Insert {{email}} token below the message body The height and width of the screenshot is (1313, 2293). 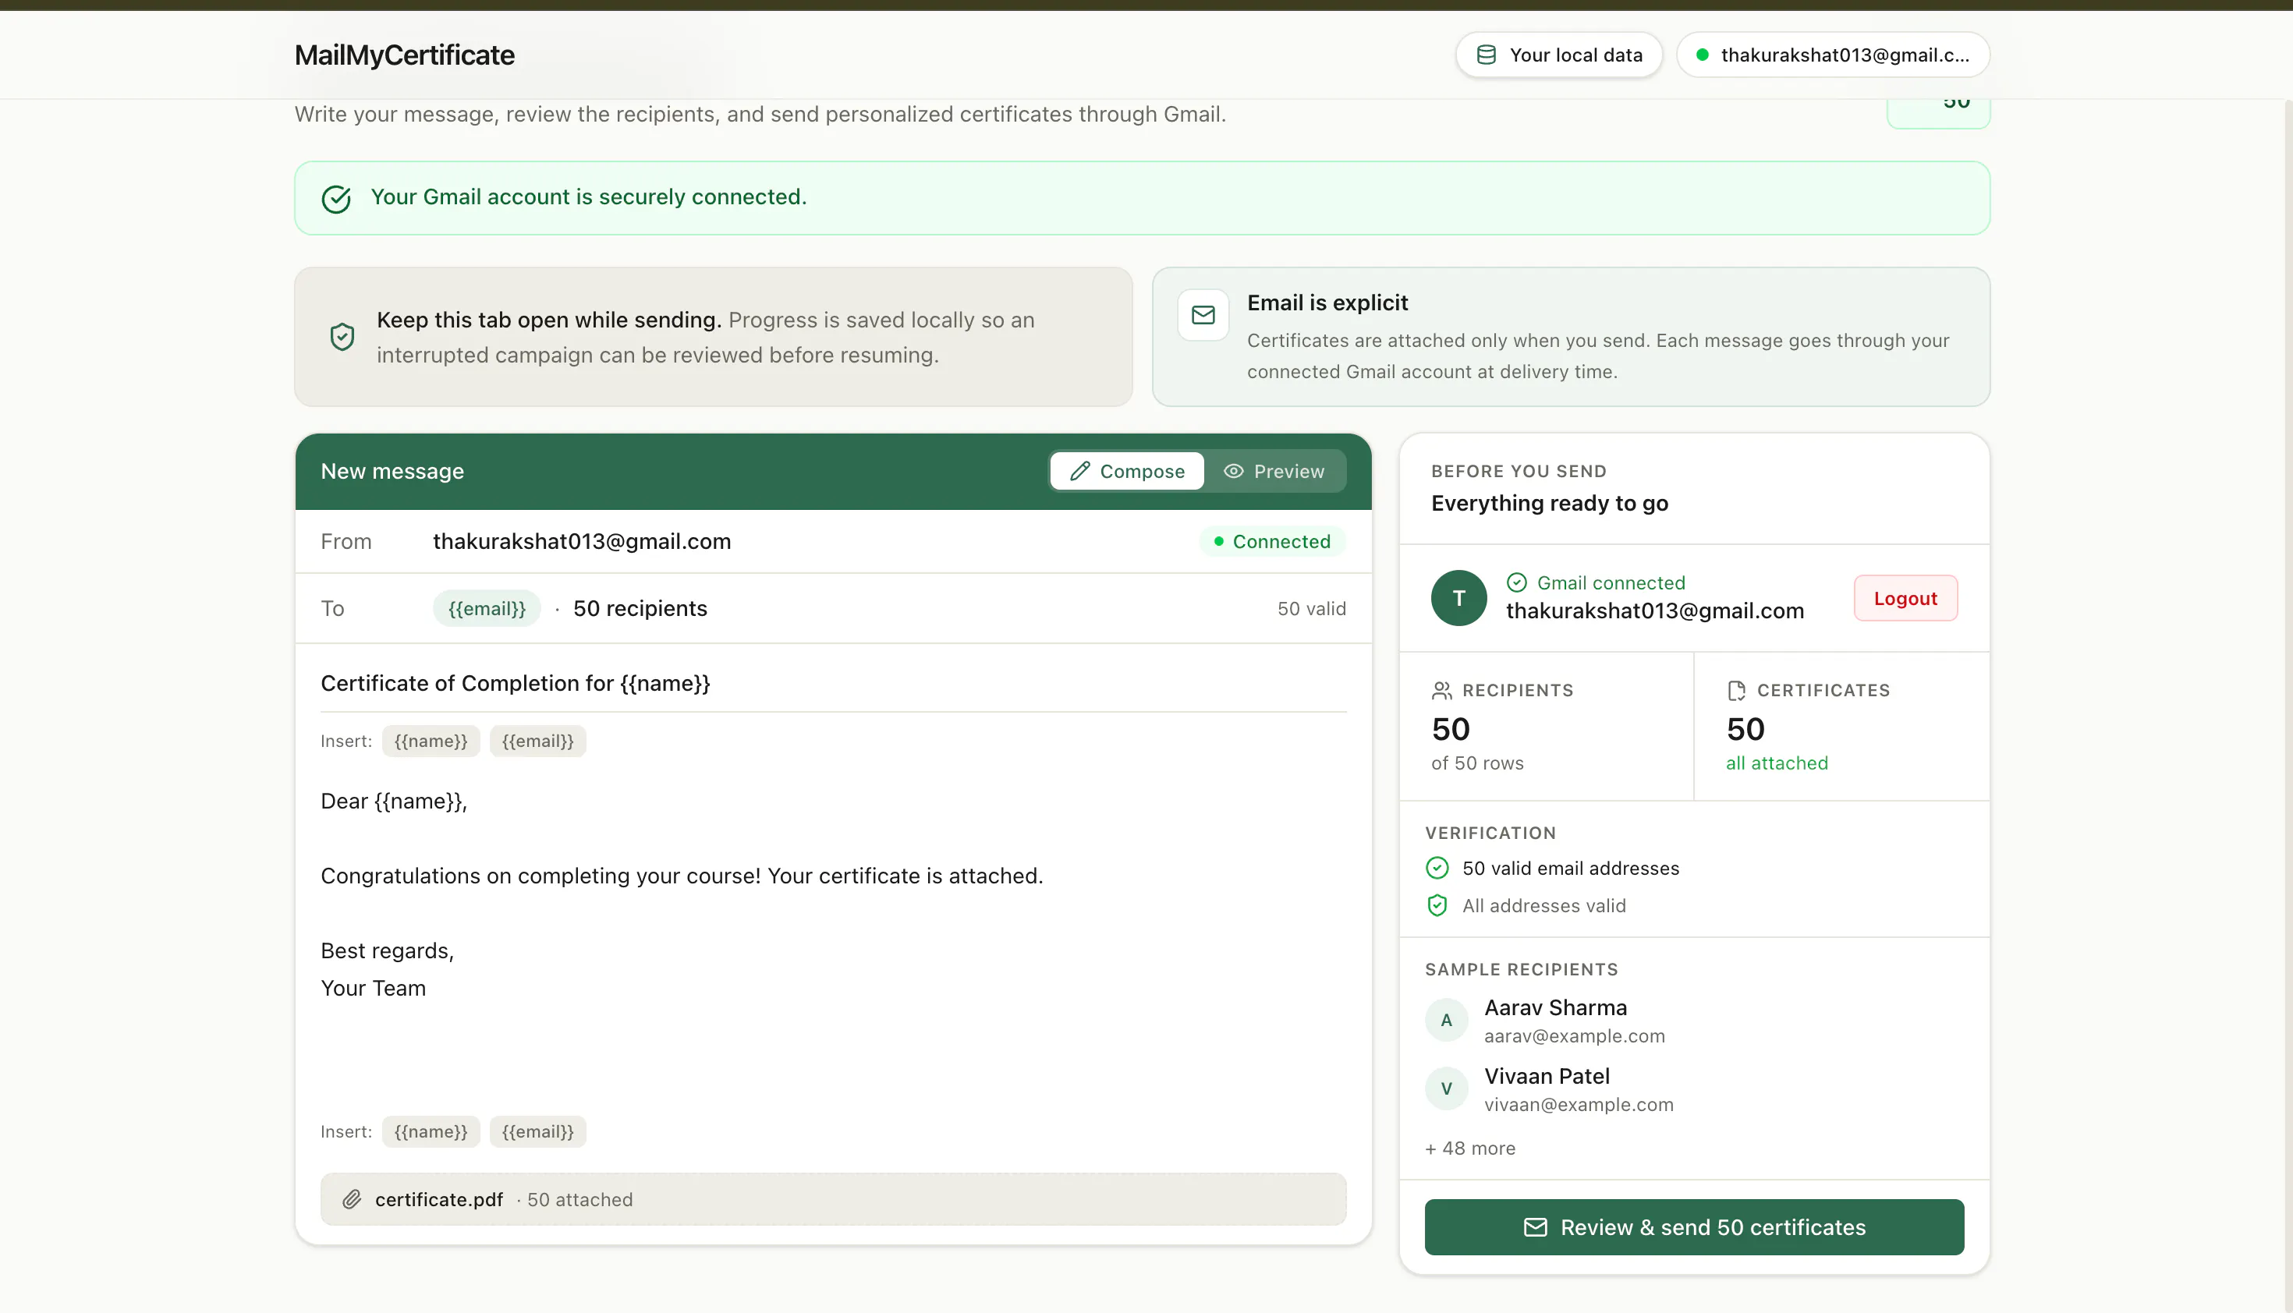tap(537, 1132)
